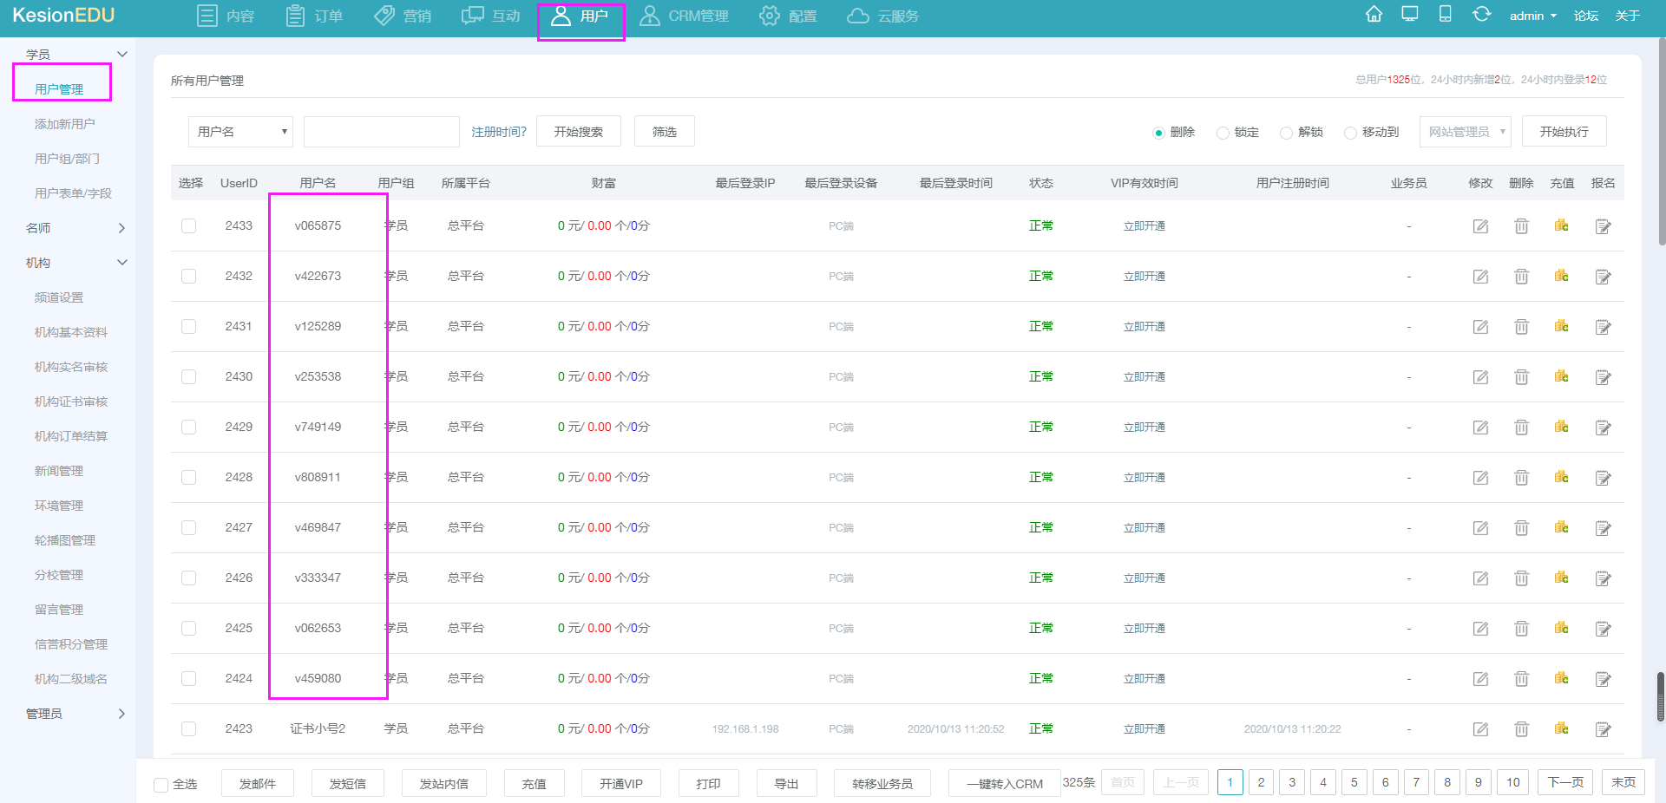Click edit icon for user 2433
Screen dimensions: 1666x803
point(1480,226)
